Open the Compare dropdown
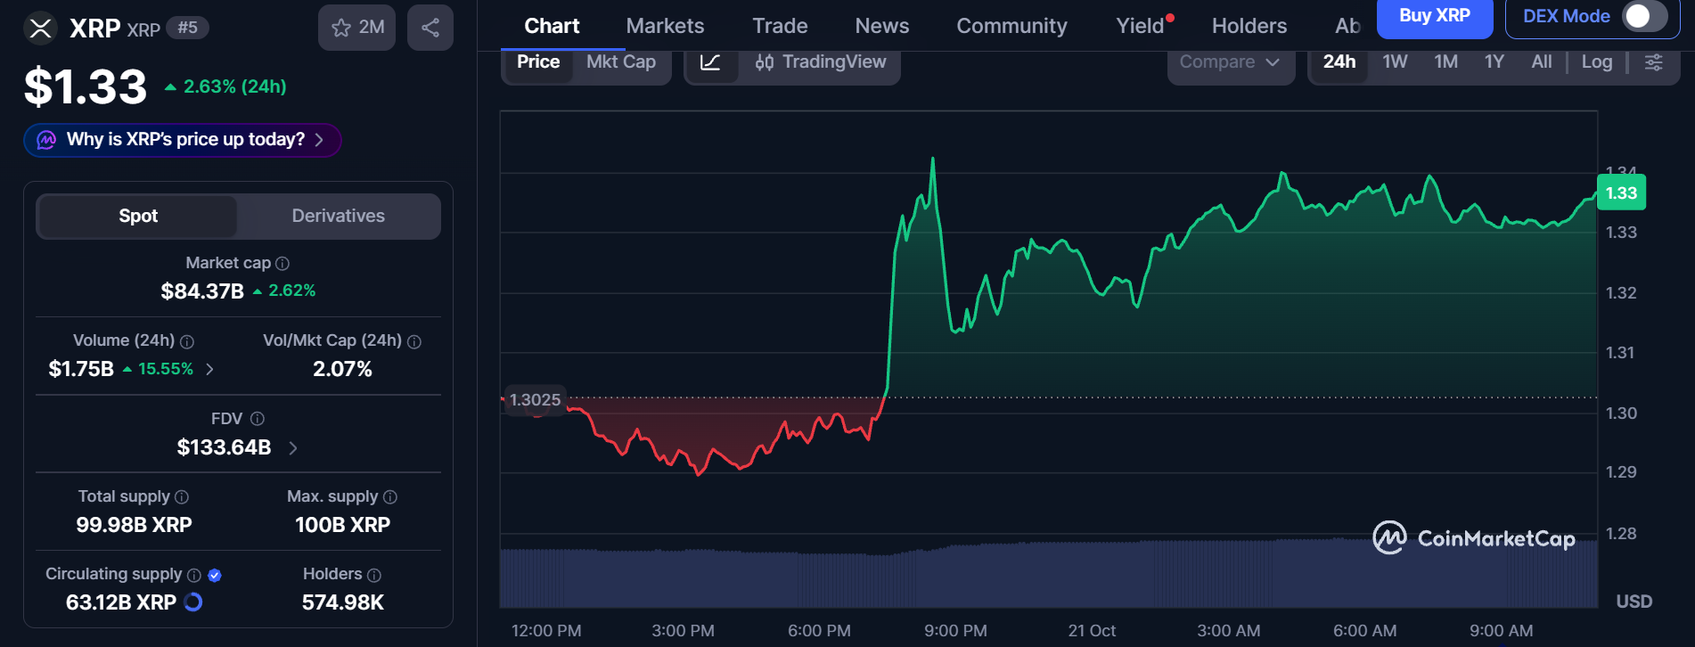Image resolution: width=1695 pixels, height=647 pixels. (x=1231, y=62)
